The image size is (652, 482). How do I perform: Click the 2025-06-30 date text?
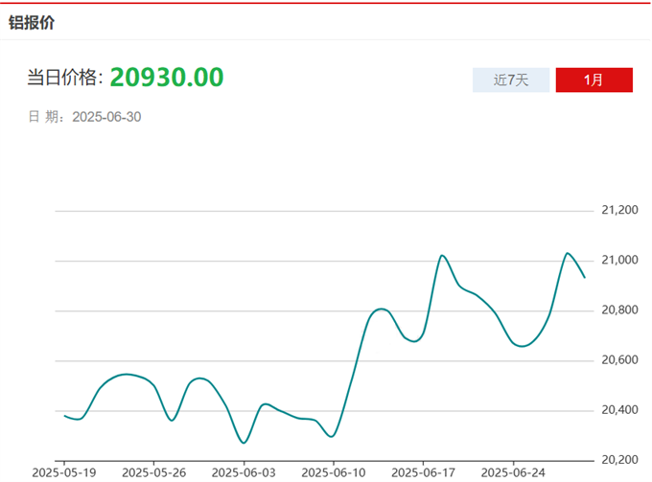(107, 117)
